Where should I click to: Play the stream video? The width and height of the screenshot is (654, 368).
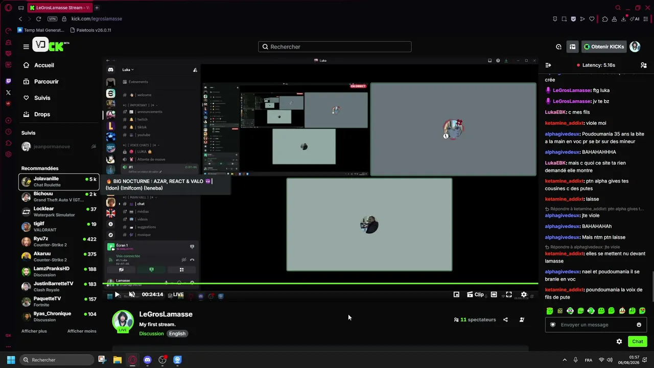pyautogui.click(x=117, y=294)
